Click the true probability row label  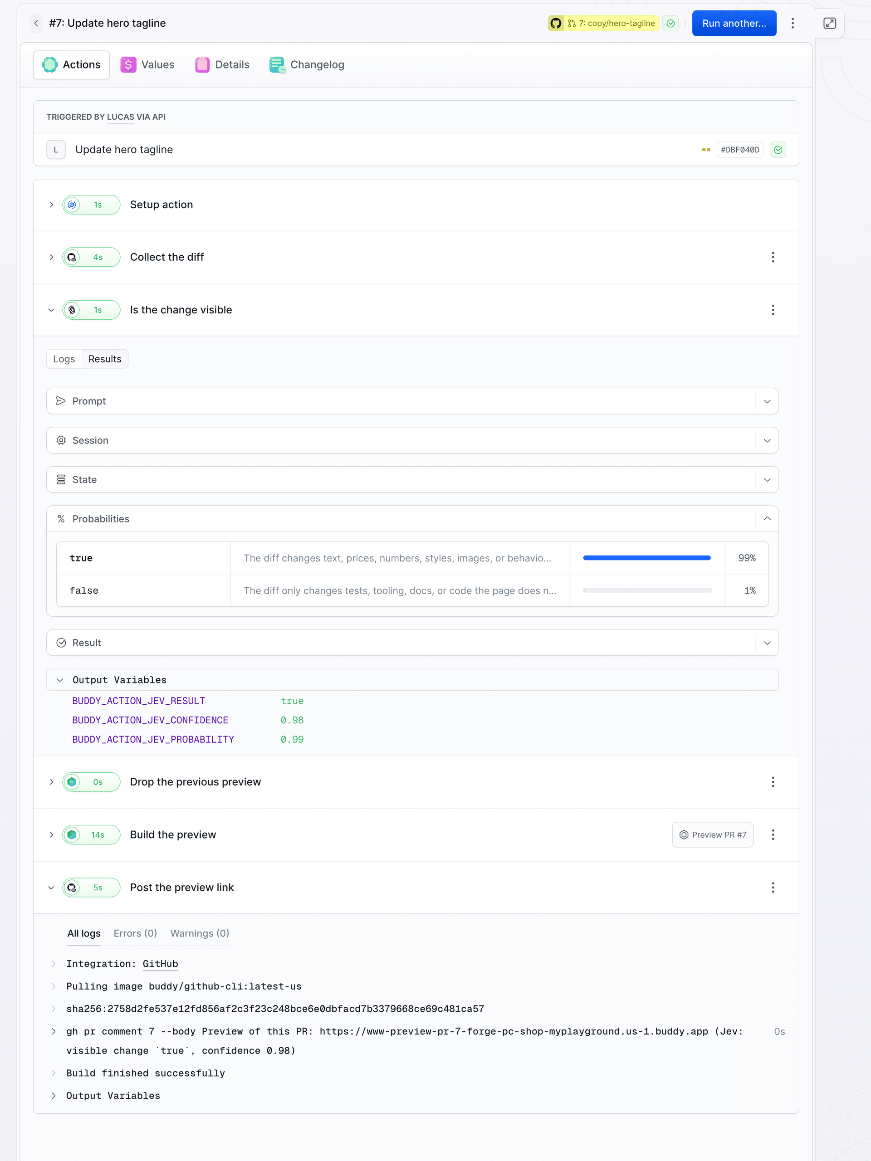coord(81,558)
